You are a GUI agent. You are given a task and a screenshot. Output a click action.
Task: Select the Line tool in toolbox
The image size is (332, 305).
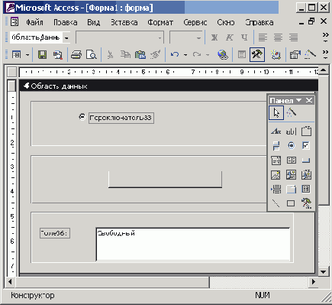pos(276,203)
